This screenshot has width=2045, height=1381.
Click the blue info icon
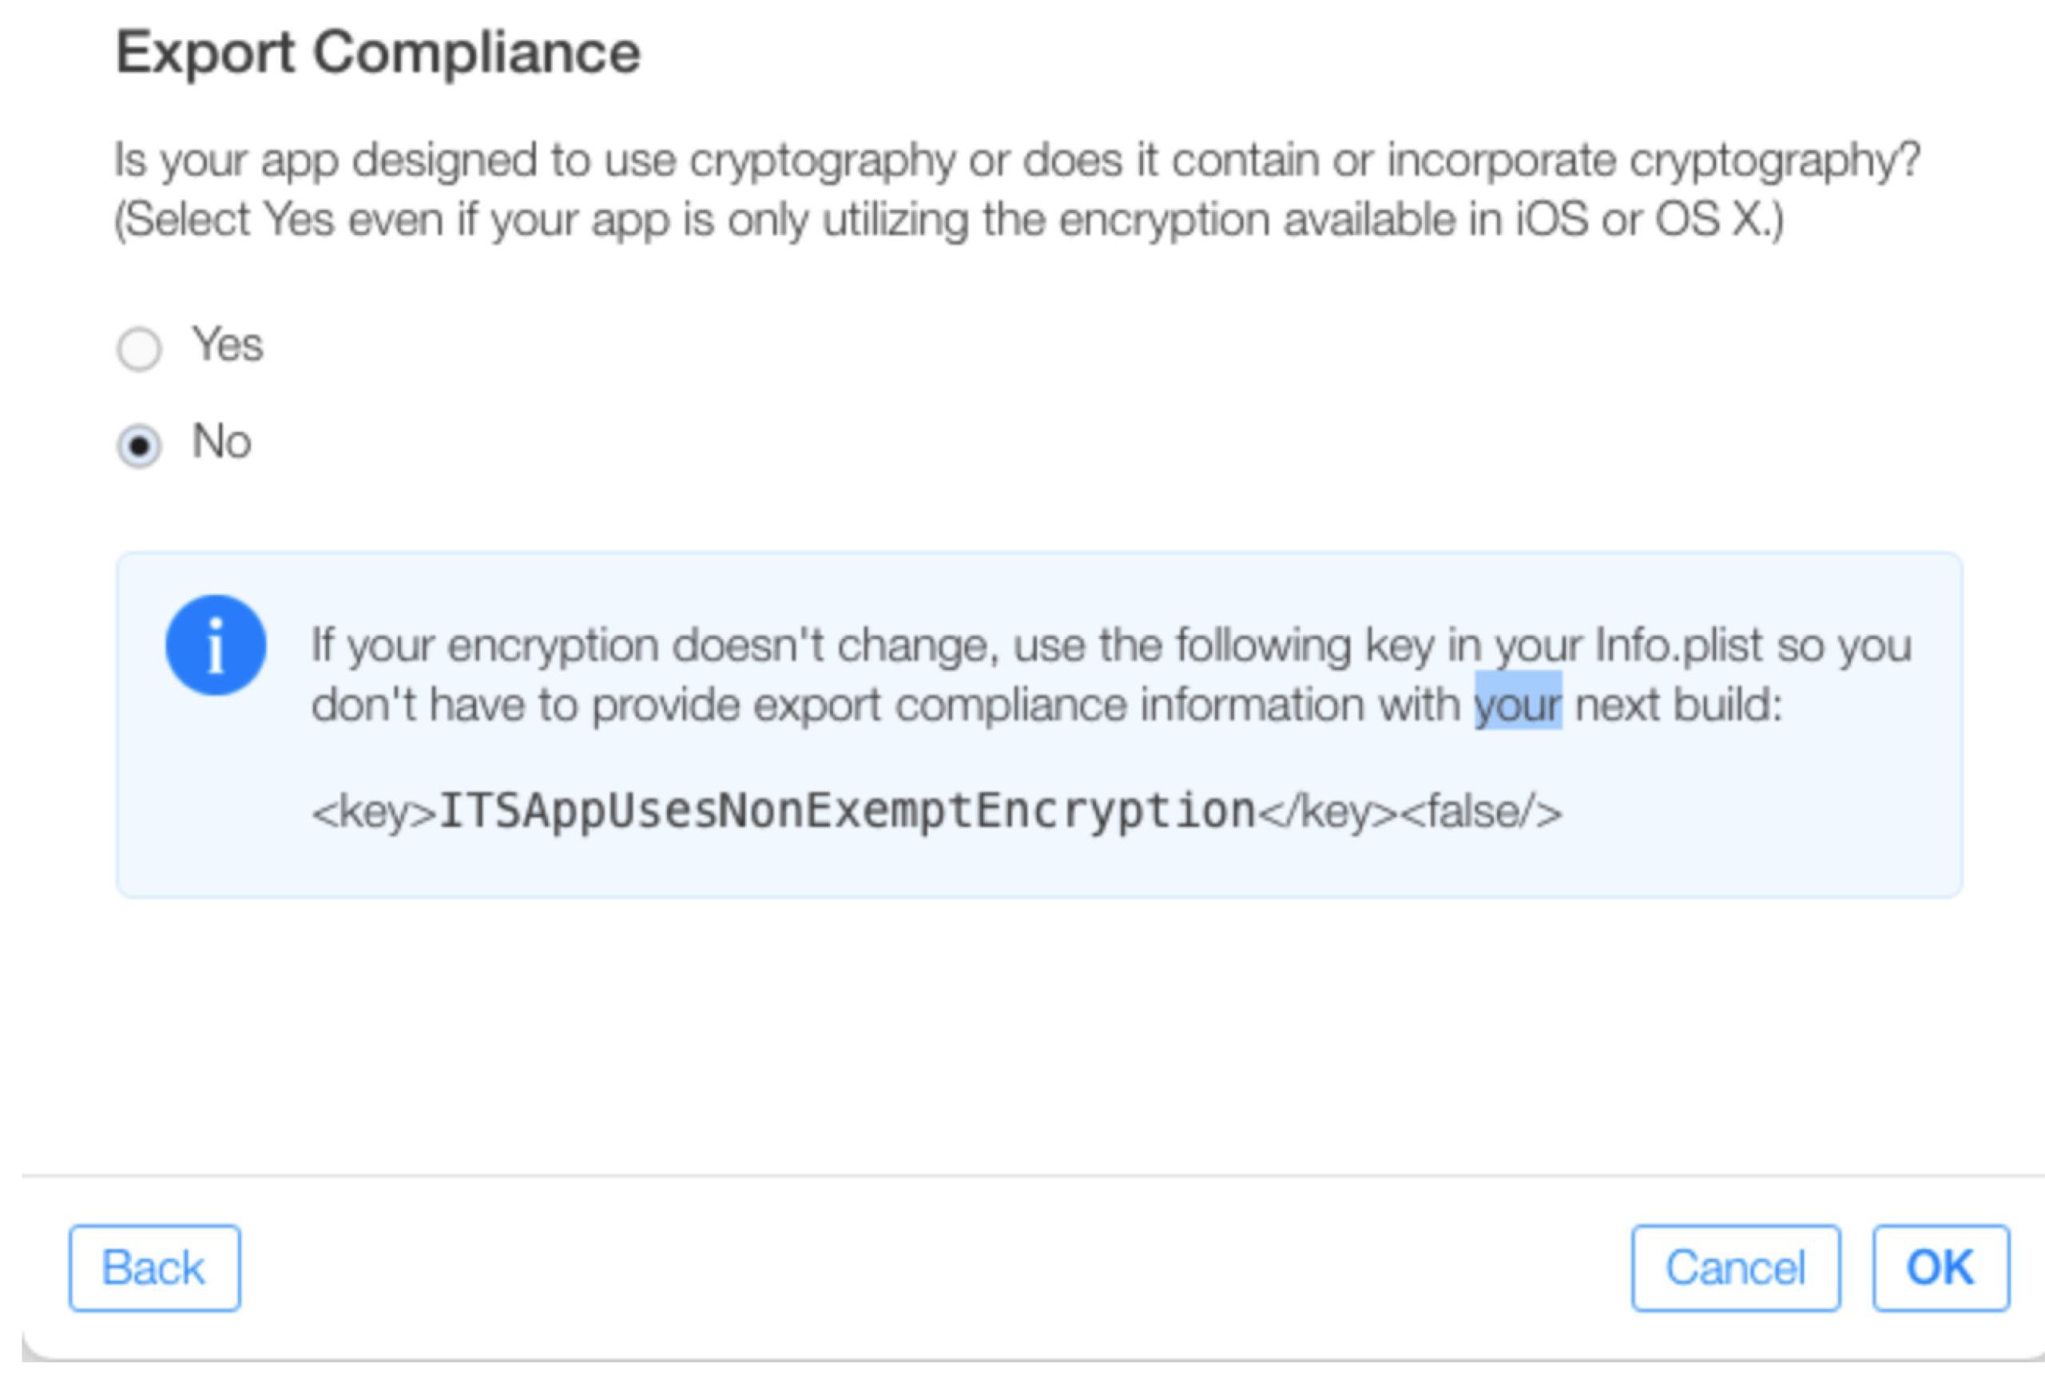pyautogui.click(x=216, y=645)
